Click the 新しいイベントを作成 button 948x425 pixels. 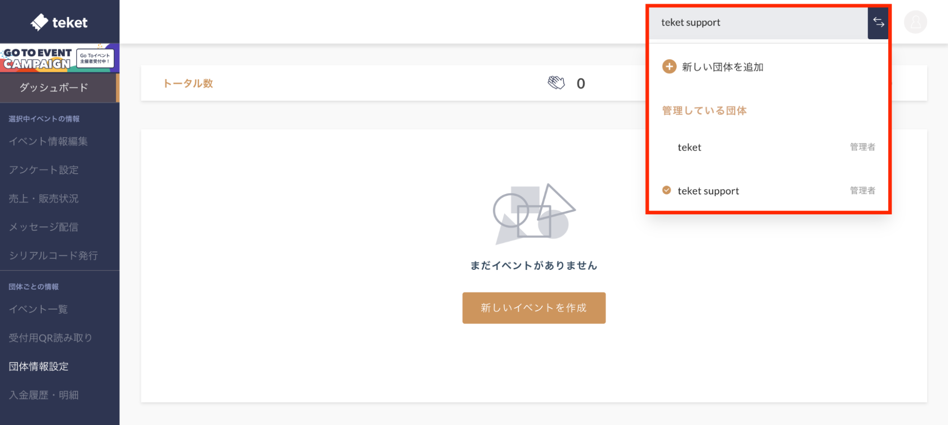pyautogui.click(x=534, y=308)
